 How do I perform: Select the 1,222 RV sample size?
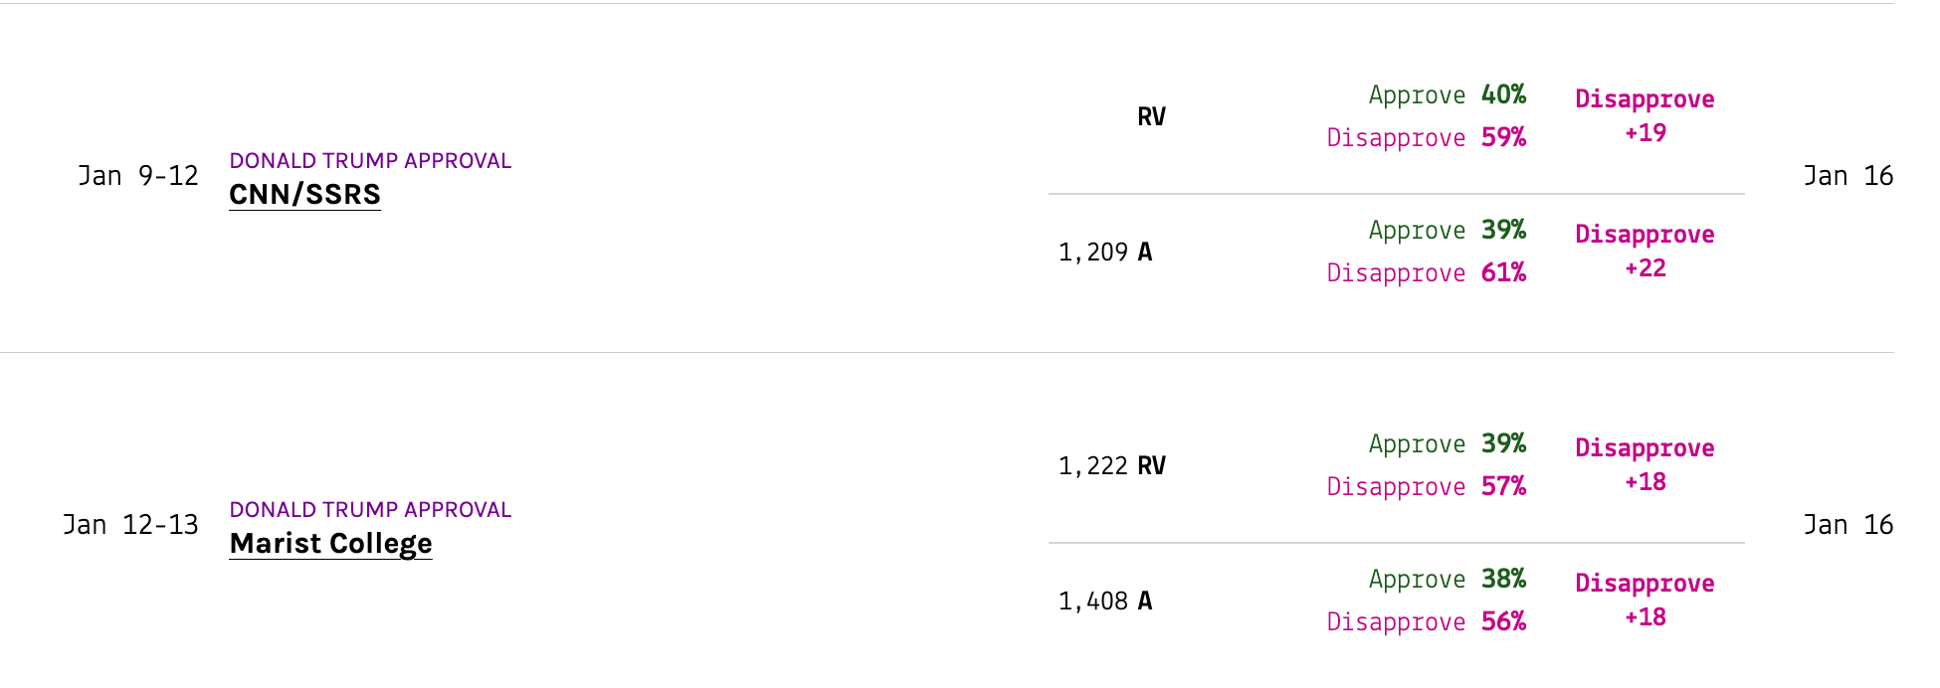pos(1111,466)
